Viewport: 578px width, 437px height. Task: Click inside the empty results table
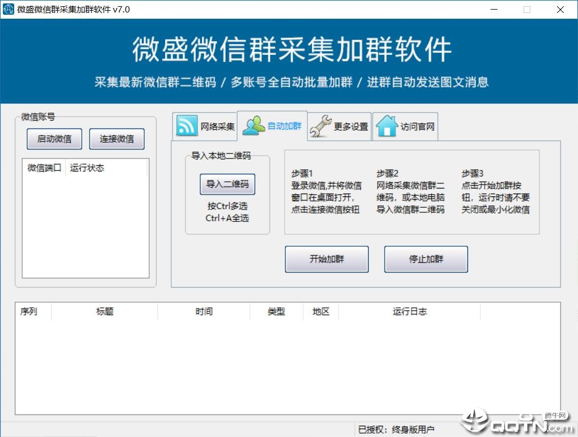click(x=288, y=366)
